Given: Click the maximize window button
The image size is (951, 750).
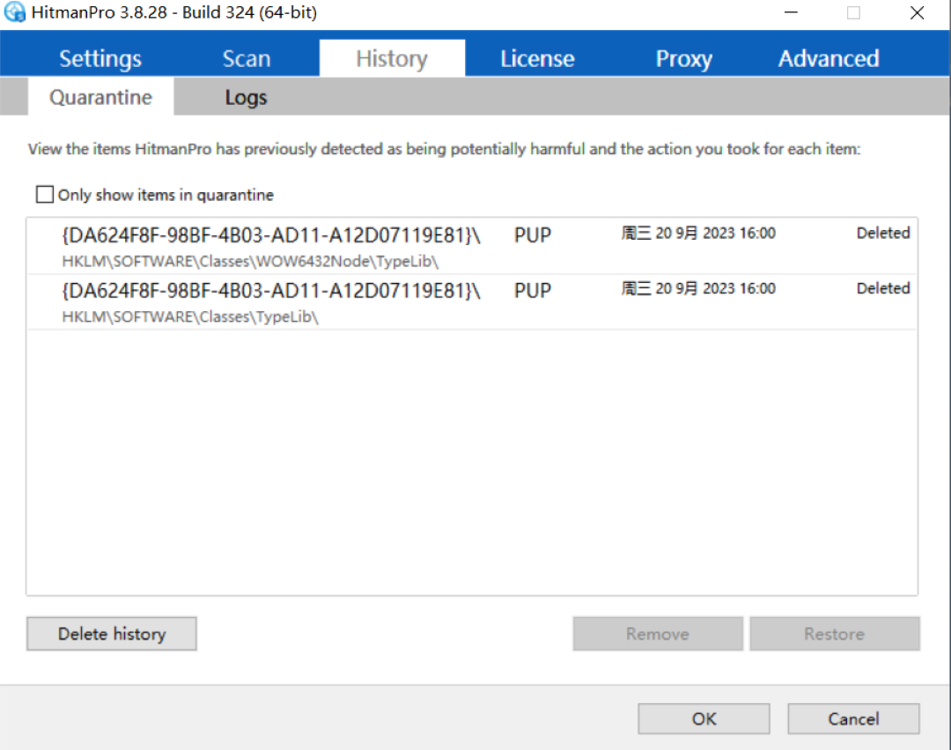Looking at the screenshot, I should coord(853,13).
